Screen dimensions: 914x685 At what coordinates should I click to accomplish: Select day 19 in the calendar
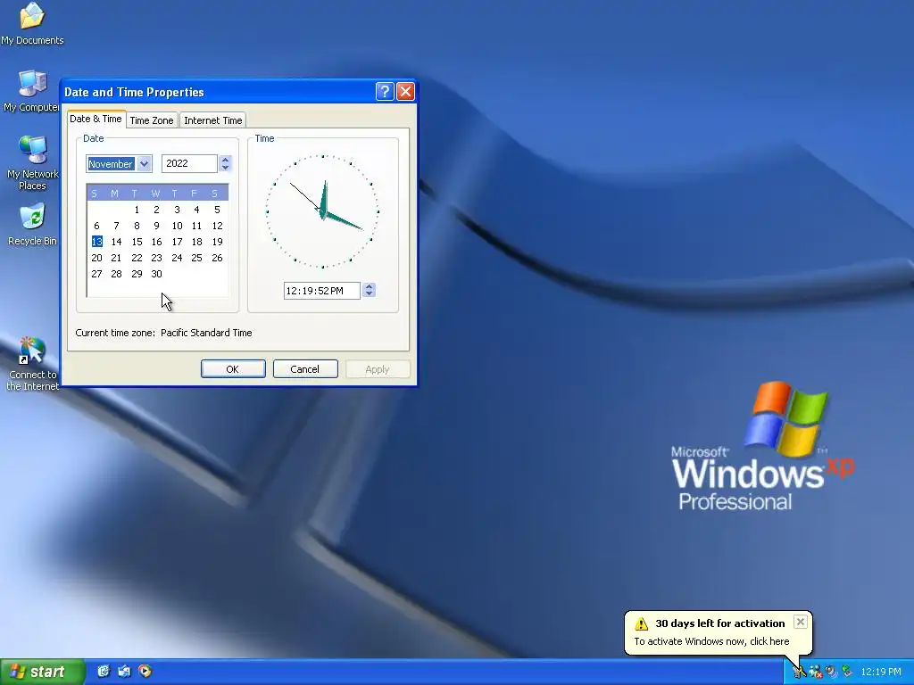point(217,242)
